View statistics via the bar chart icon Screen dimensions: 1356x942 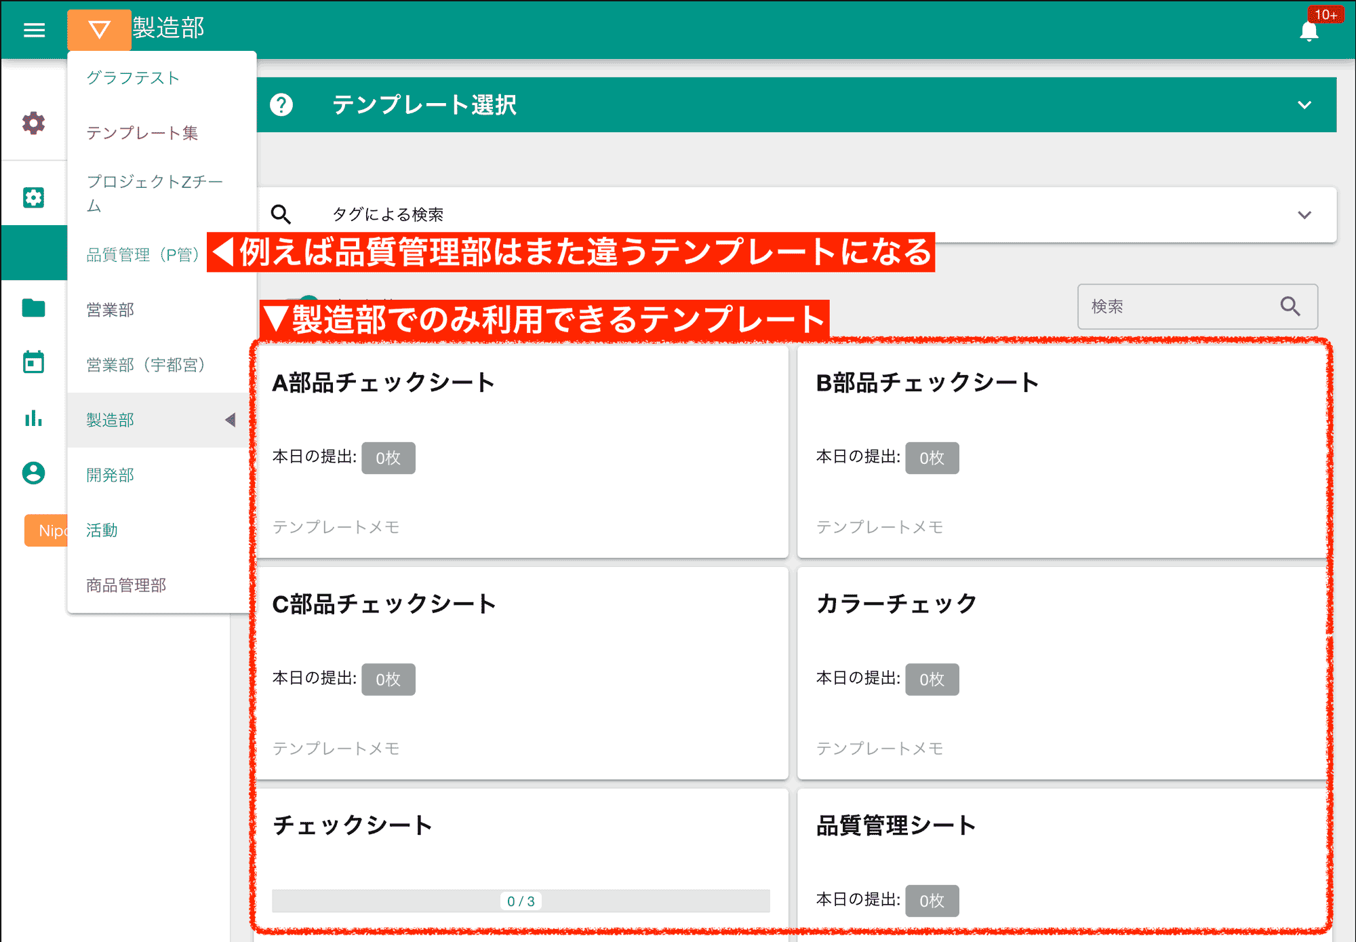pyautogui.click(x=33, y=419)
